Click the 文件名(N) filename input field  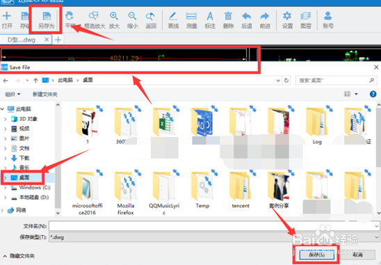pos(214,226)
